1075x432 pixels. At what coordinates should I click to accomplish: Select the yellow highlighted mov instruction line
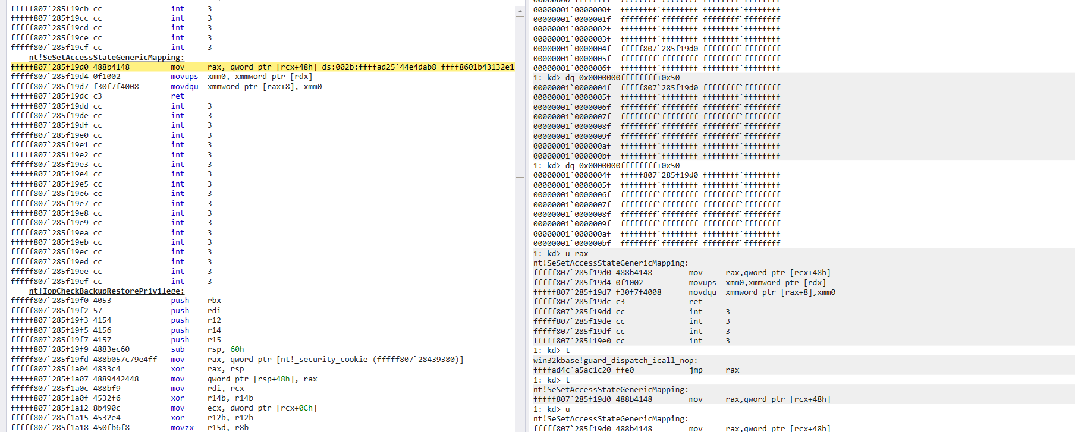[x=262, y=67]
